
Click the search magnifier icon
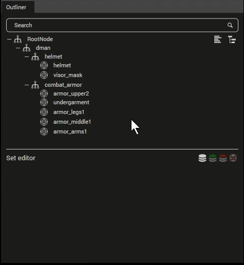[230, 25]
